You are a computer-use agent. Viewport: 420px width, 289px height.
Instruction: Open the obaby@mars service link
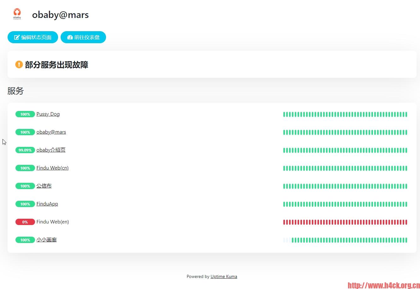point(51,132)
